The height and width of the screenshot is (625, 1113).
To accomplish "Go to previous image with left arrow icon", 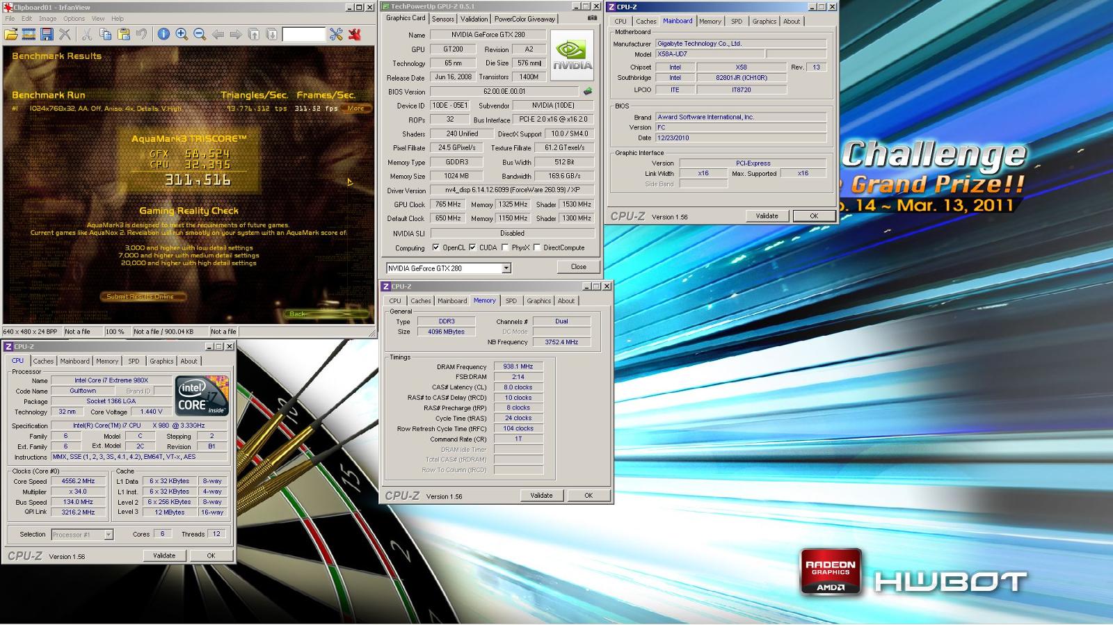I will pos(218,34).
